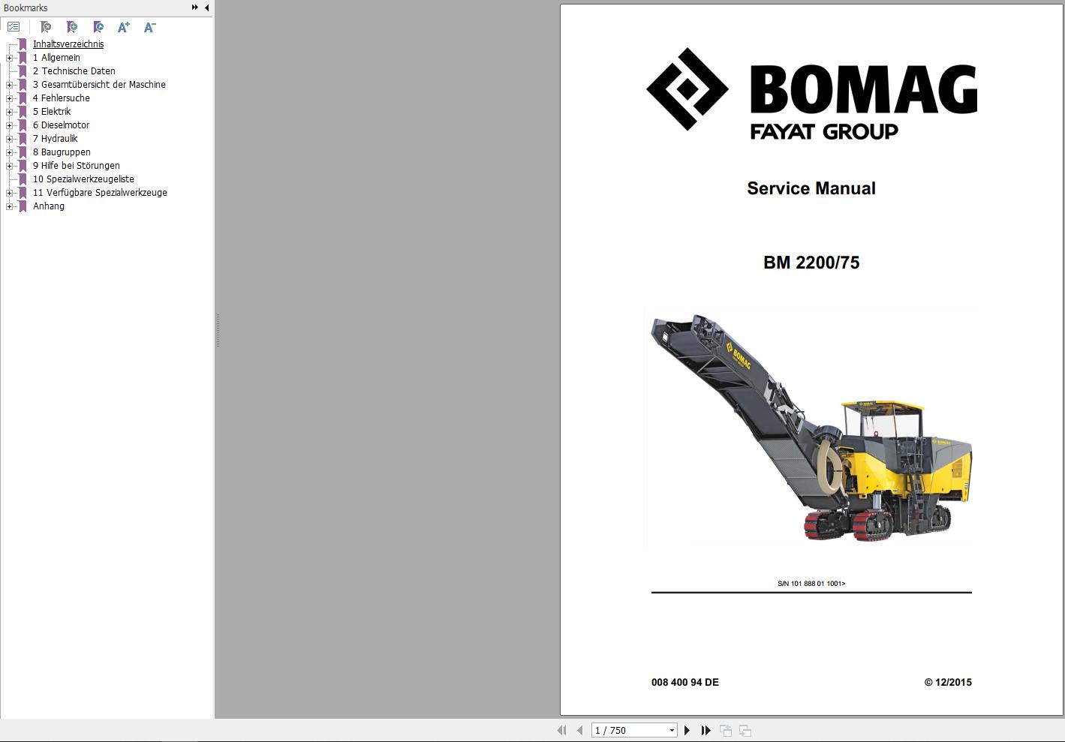This screenshot has width=1065, height=742.
Task: Click document number '008 400 94 DE'
Action: point(685,682)
